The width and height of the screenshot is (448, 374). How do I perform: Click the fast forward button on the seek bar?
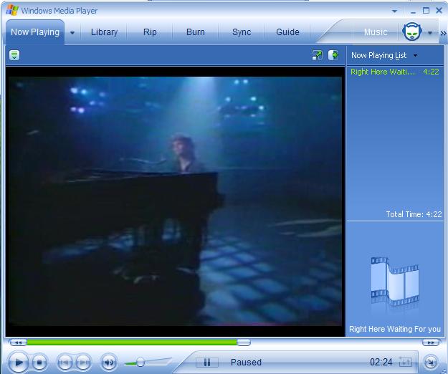431,342
